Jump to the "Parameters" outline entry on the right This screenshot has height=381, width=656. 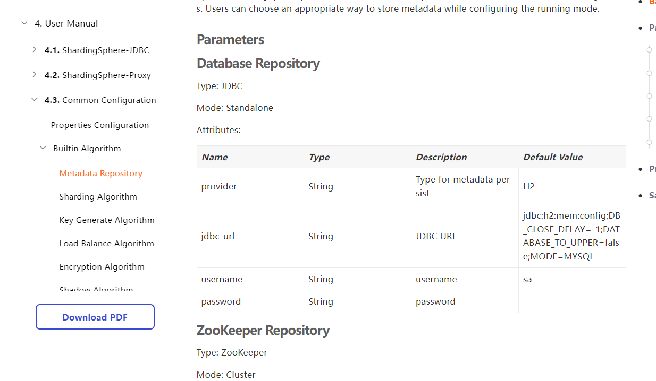click(651, 28)
